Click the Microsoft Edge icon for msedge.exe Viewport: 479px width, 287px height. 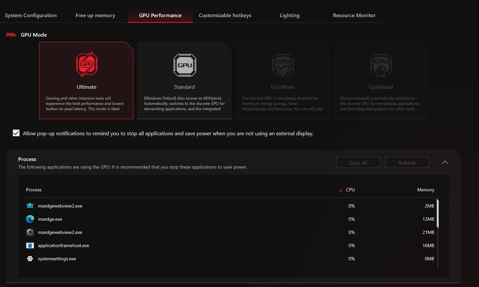coord(30,219)
